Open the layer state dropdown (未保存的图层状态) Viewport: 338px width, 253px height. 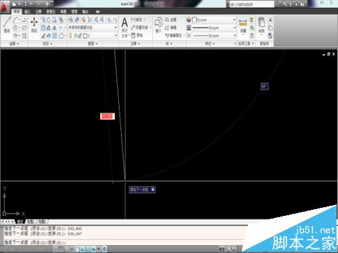(x=93, y=28)
